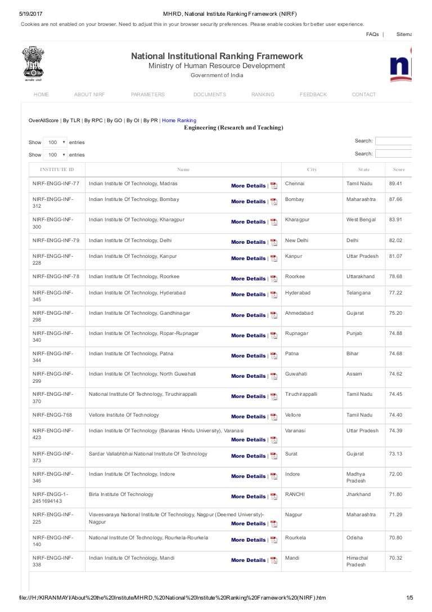Sort table by City column header

[x=312, y=169]
